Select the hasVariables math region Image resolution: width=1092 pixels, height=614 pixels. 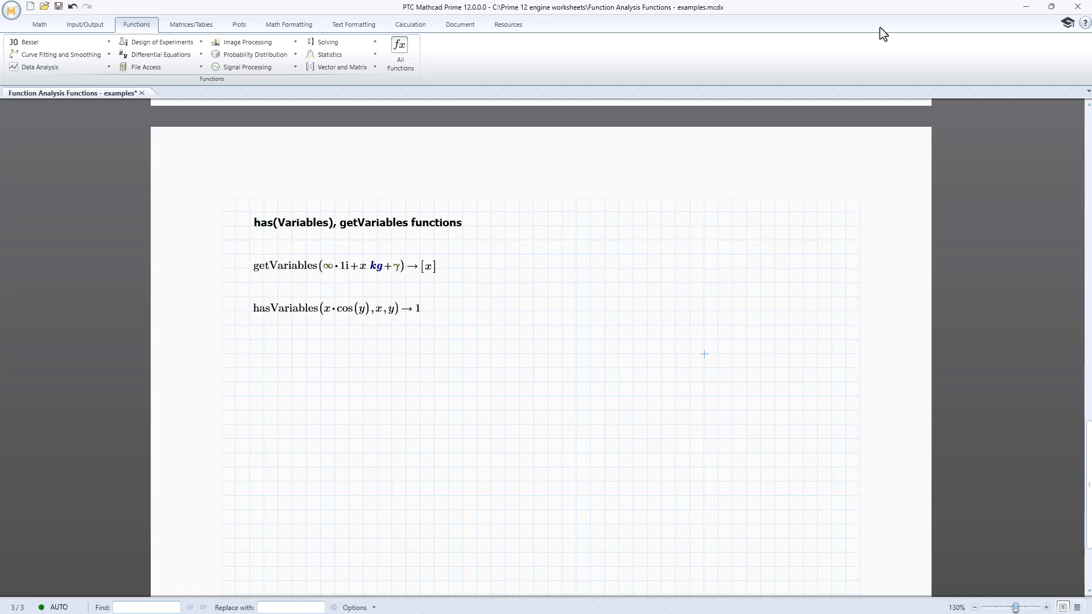click(x=337, y=308)
